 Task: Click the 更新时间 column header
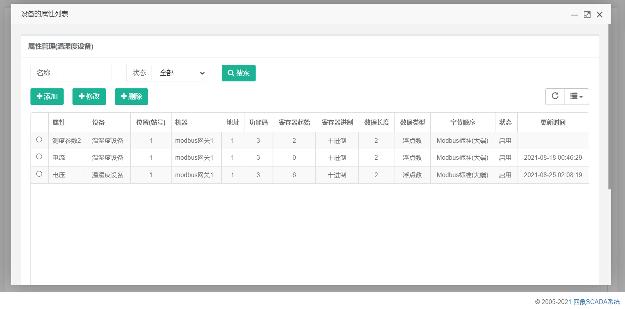553,122
